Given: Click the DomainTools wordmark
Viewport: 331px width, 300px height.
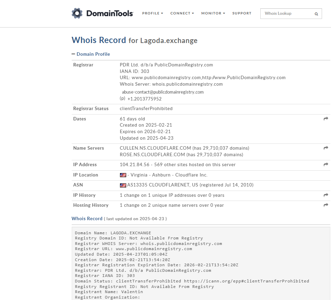Looking at the screenshot, I should pyautogui.click(x=110, y=13).
